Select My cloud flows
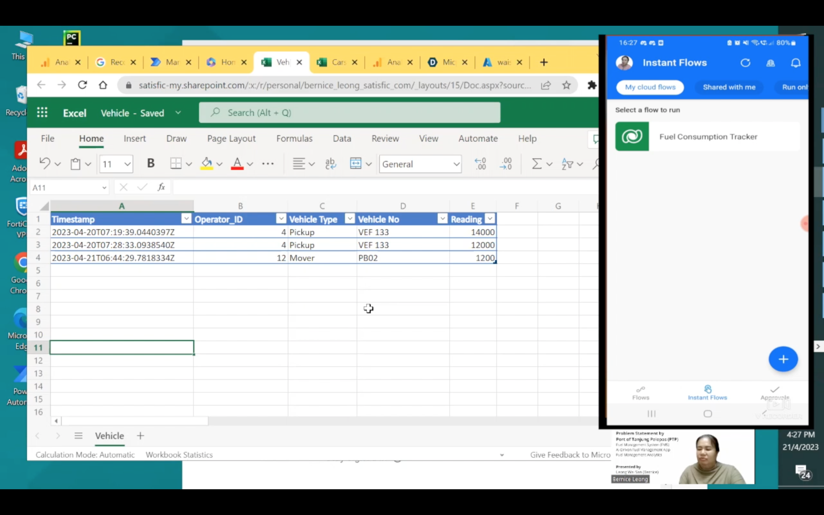The width and height of the screenshot is (824, 515). tap(650, 87)
